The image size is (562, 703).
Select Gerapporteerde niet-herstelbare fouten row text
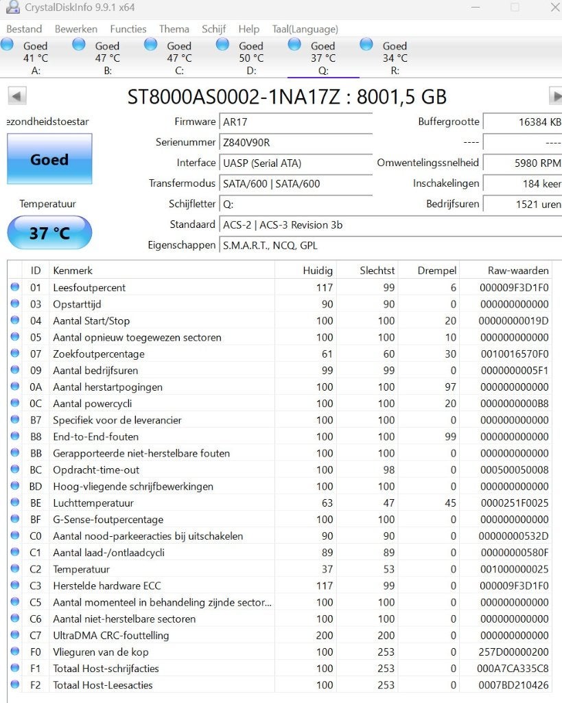pos(141,453)
